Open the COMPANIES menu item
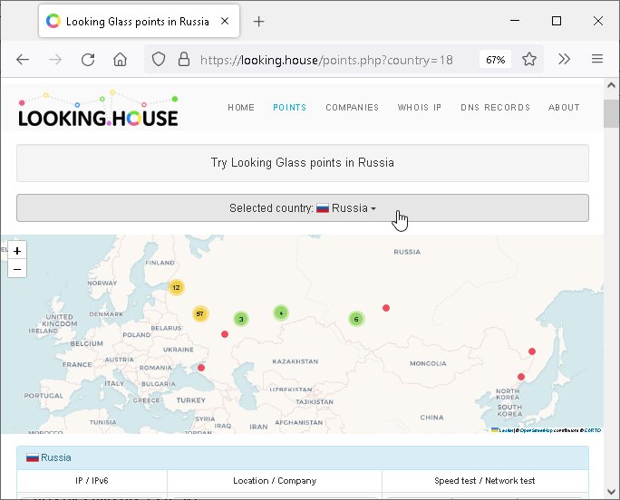 [352, 107]
